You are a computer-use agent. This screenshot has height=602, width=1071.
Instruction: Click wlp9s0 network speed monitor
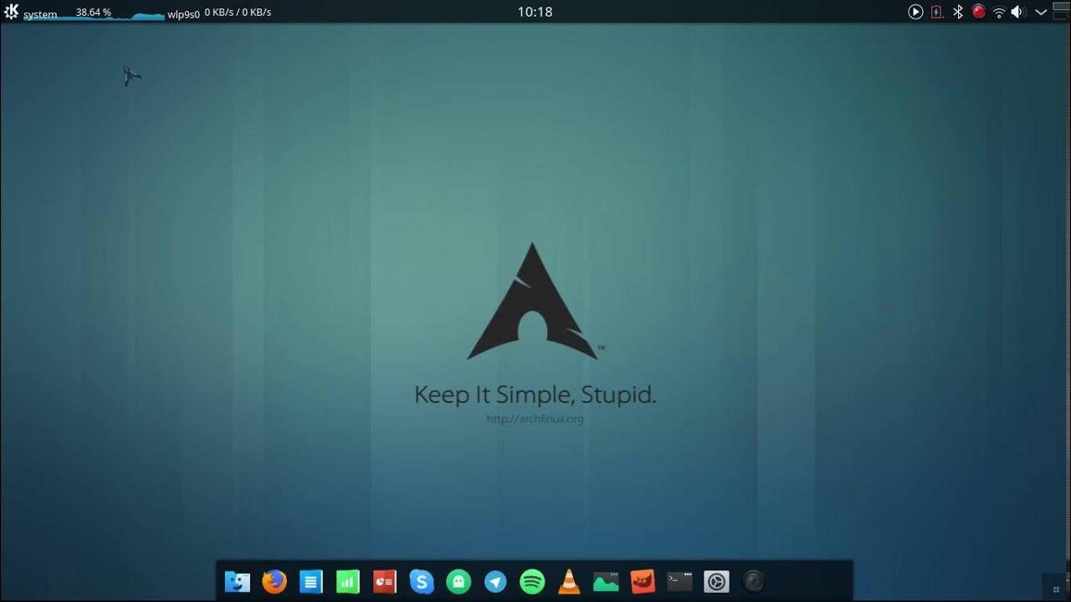(x=219, y=13)
